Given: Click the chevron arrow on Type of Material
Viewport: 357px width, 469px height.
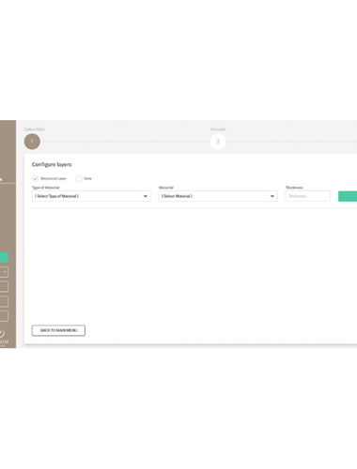Looking at the screenshot, I should pos(146,196).
